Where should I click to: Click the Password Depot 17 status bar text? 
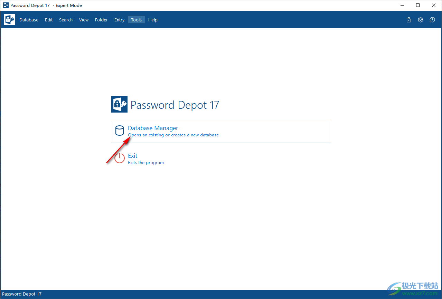click(22, 294)
